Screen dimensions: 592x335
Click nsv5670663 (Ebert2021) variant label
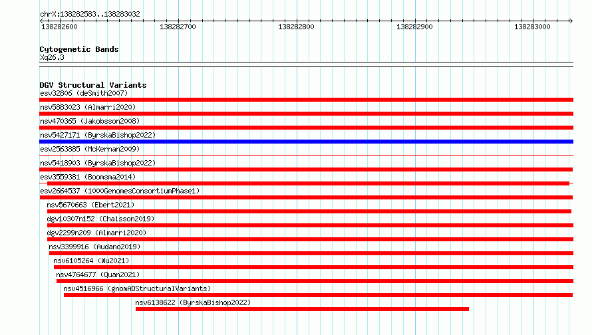pos(90,205)
